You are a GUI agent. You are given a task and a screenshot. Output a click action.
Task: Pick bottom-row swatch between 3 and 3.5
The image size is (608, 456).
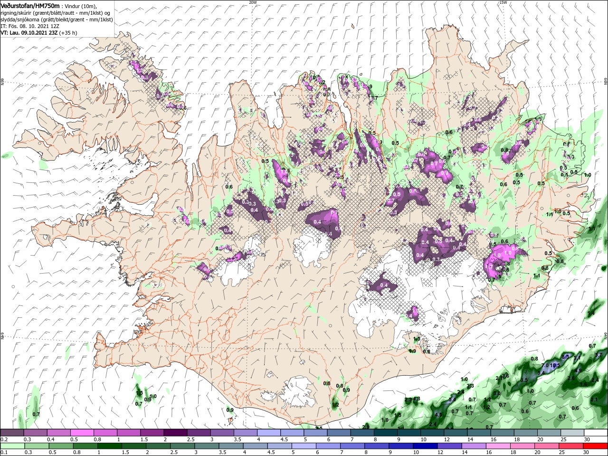coord(206,446)
